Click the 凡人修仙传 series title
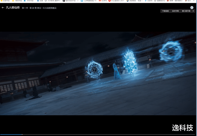197x136 pixels. tap(13, 8)
